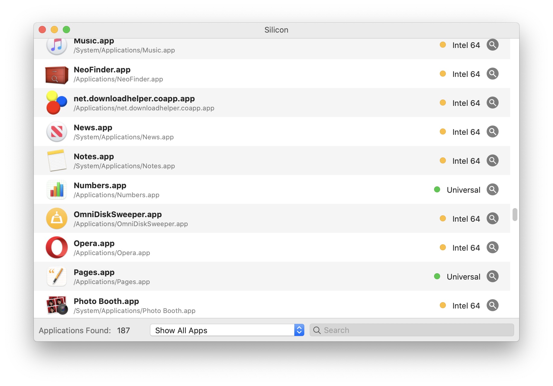Click the Pages.app pen icon
Screen dimensions: 553x386
[57, 277]
